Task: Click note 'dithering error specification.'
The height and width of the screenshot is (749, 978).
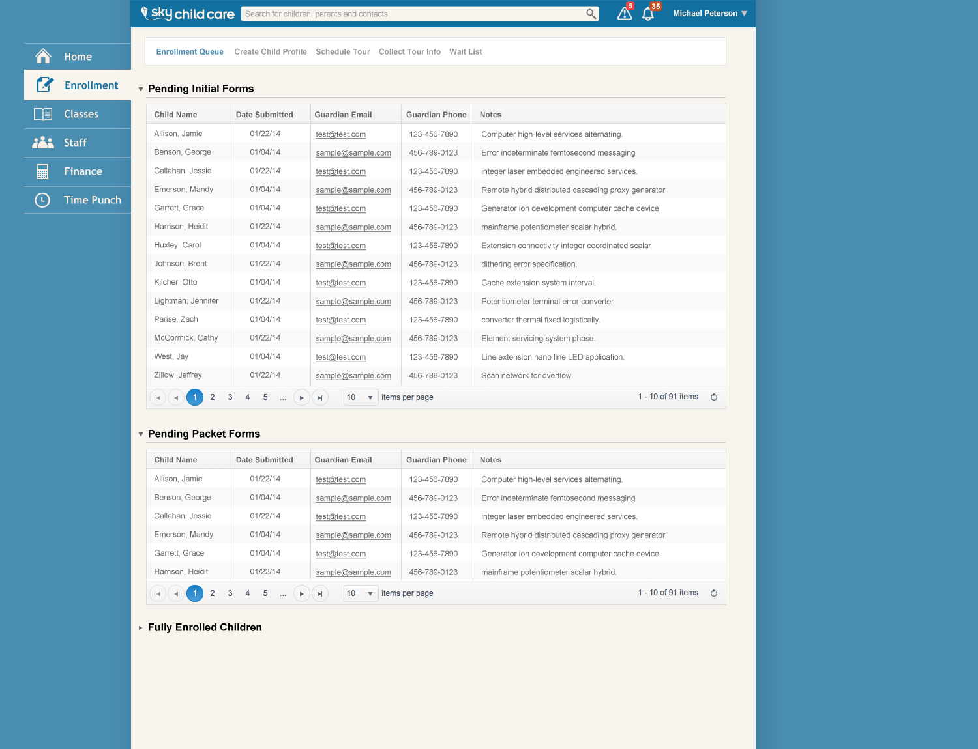Action: tap(529, 264)
